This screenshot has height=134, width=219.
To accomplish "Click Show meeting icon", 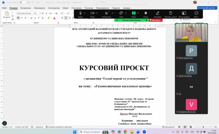I will click(x=184, y=13).
